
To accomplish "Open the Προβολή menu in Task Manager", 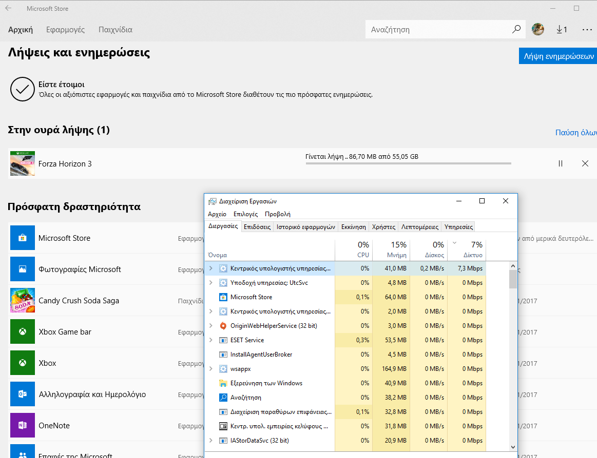I will click(278, 214).
